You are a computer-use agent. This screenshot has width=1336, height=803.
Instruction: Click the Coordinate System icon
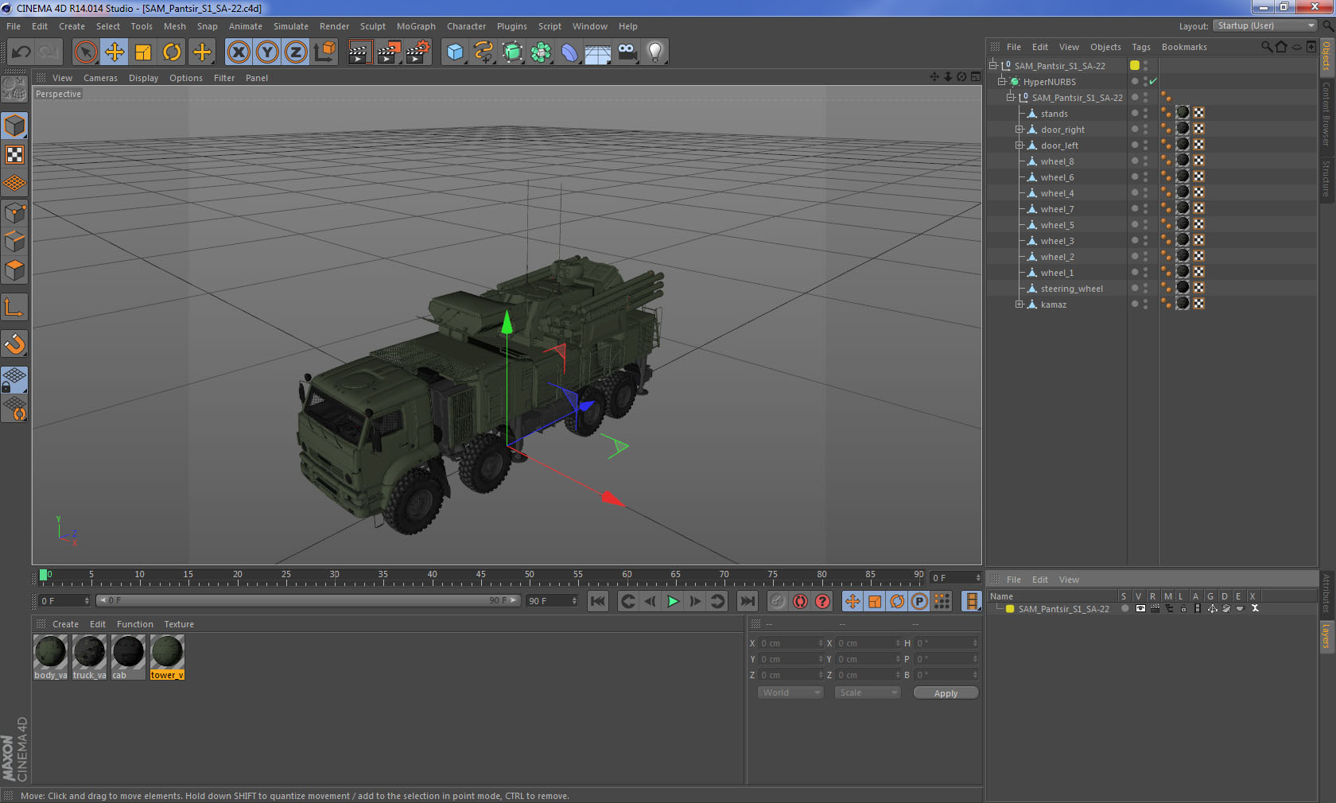click(324, 52)
